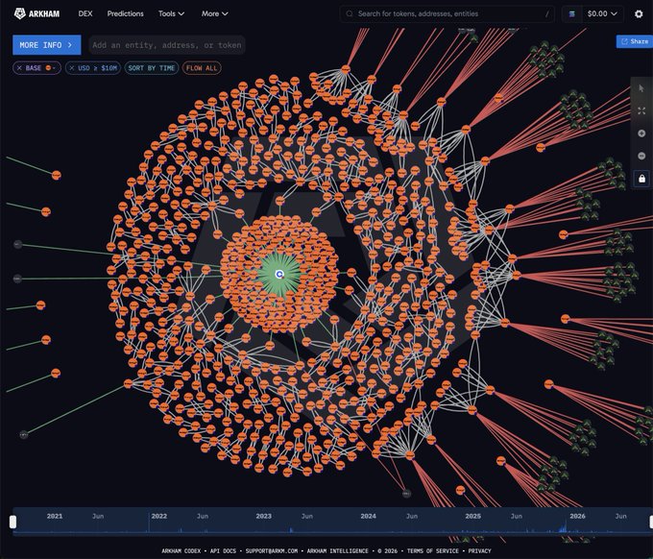Open the ARKHAM INTELLIGENCE footer link
The width and height of the screenshot is (653, 559).
pos(337,550)
